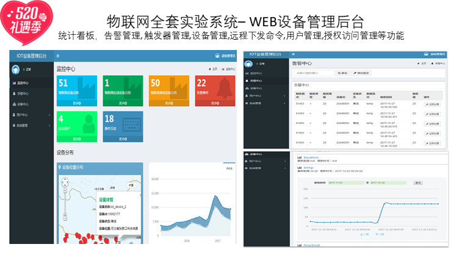Image resolution: width=459 pixels, height=258 pixels.
Task: Click the red bell alarm events card
Action: [x=215, y=91]
